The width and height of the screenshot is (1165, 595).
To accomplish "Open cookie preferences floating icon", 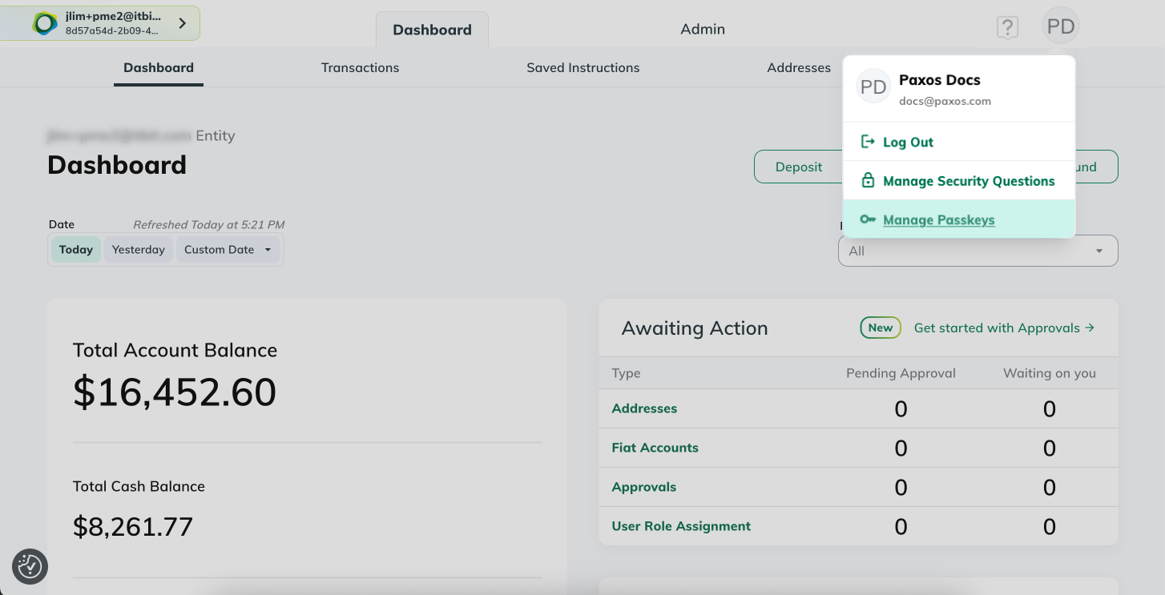I will point(30,566).
